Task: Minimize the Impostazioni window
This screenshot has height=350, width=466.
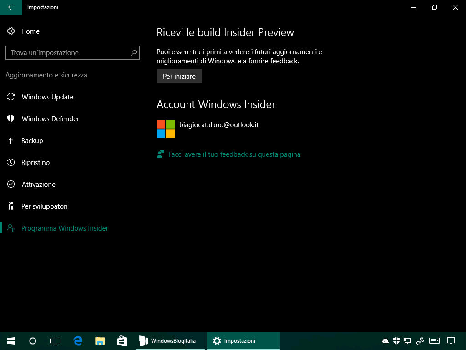Action: (413, 7)
